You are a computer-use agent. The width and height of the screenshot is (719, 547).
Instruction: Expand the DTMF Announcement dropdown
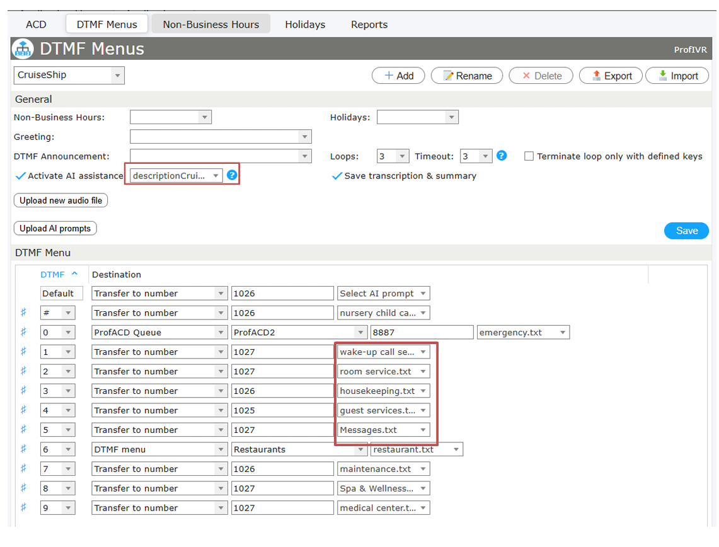221,156
